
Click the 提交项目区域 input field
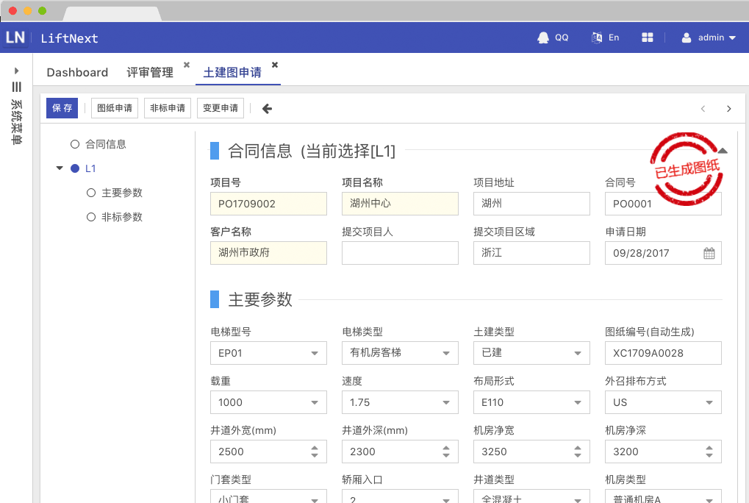531,253
